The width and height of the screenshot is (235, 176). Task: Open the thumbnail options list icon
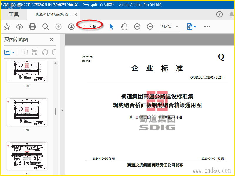pos(7,52)
